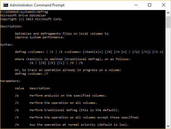The width and height of the screenshot is (171, 129).
Task: Click the vertical scrollbar thumb
Action: 168,22
